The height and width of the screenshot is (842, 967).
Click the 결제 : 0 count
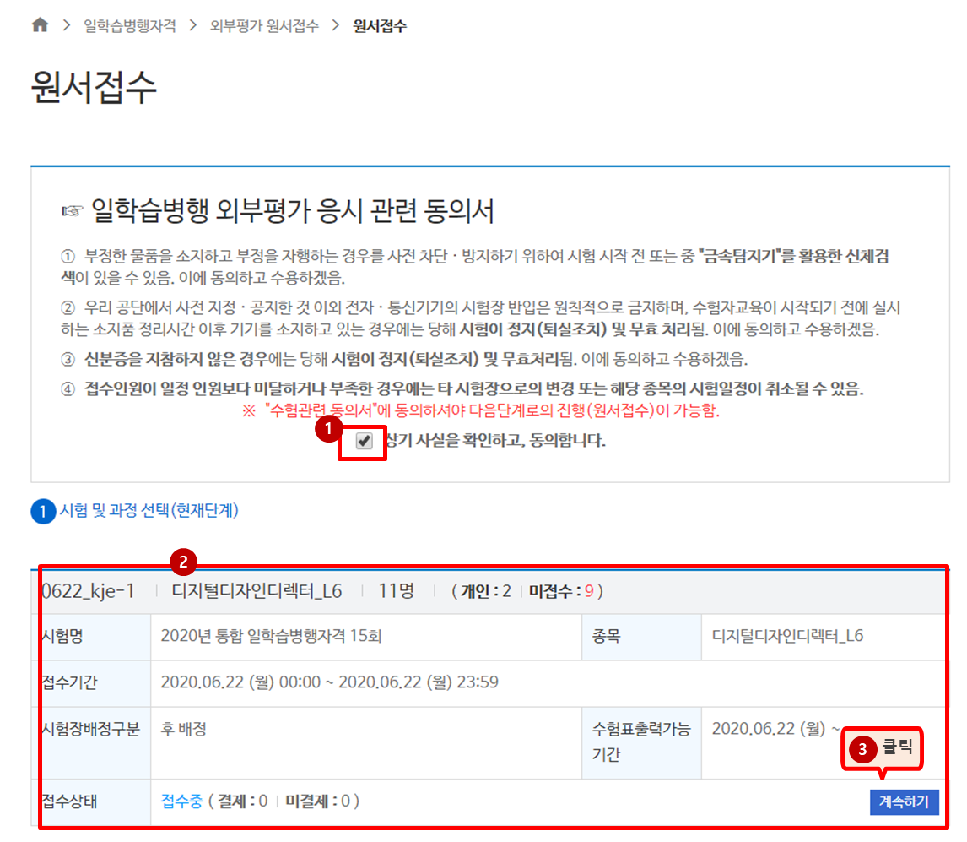[242, 801]
